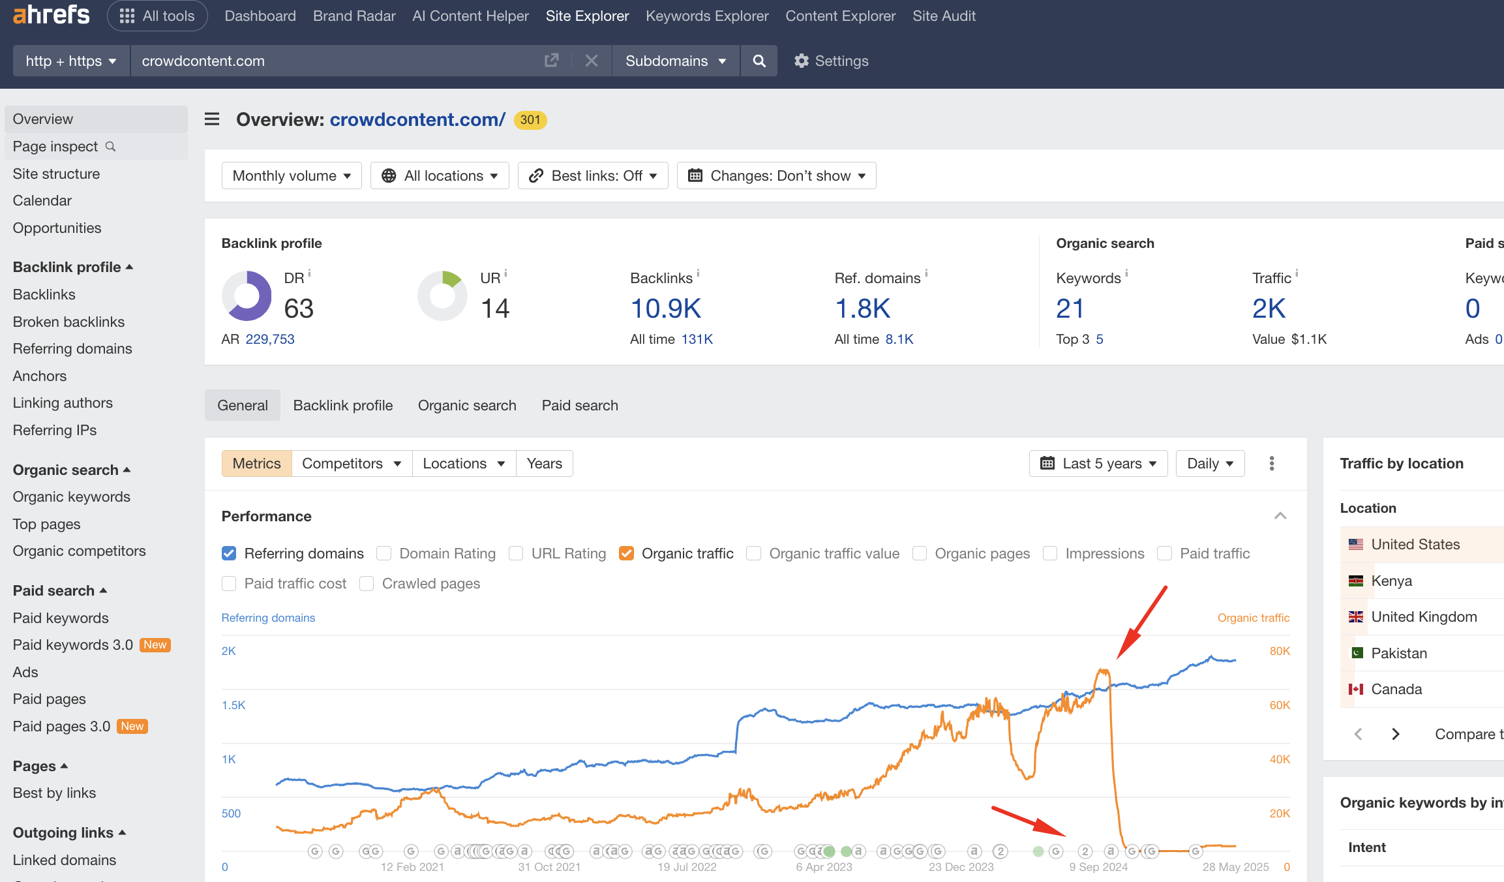Open Broken backlinks in sidebar
This screenshot has height=882, width=1504.
(x=68, y=322)
